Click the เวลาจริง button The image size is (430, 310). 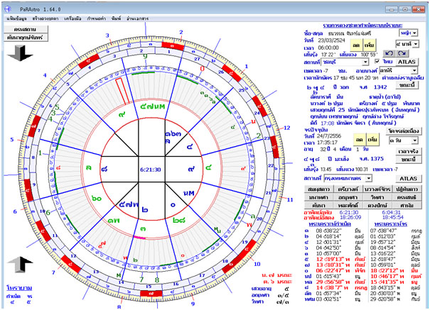pyautogui.click(x=409, y=151)
